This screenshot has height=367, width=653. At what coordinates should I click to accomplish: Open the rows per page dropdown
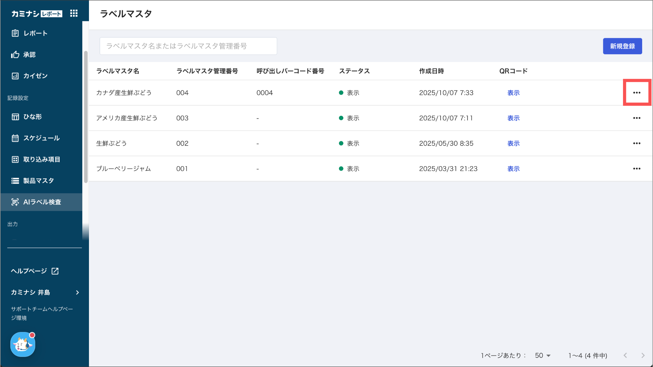(x=543, y=355)
